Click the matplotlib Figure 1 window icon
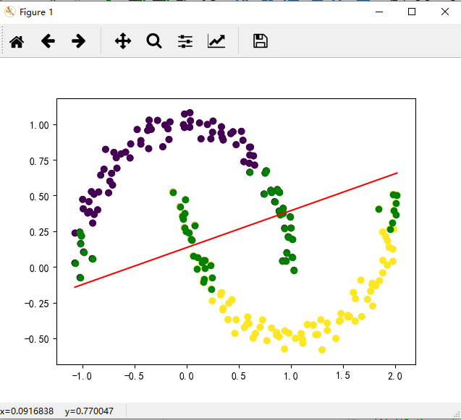 pos(9,12)
